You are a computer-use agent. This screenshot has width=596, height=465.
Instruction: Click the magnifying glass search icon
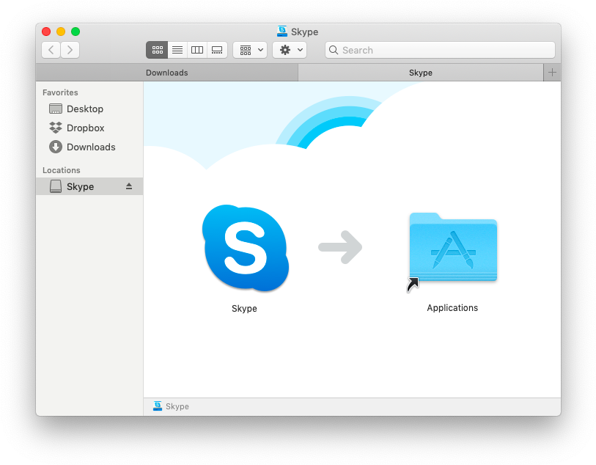(x=334, y=50)
